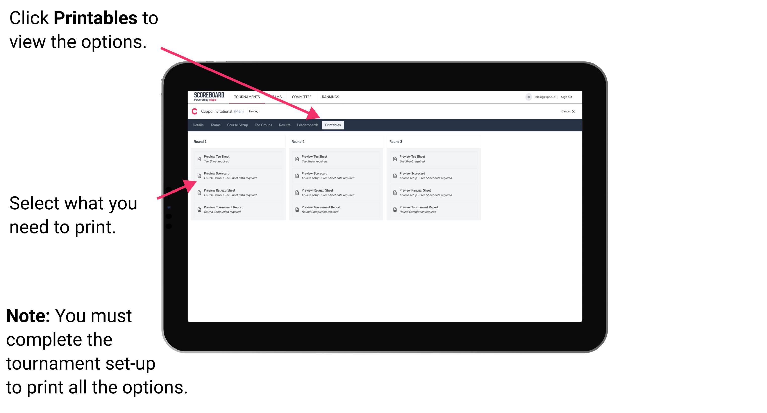The height and width of the screenshot is (413, 767).
Task: Click Preview Tournament Report icon Round 3
Action: click(395, 210)
